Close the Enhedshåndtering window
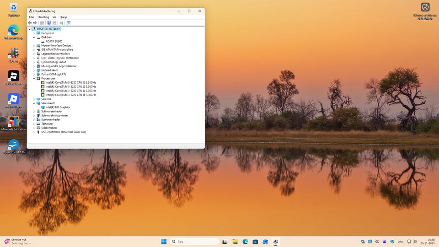Screen dimensions: 439x247 click(200, 11)
